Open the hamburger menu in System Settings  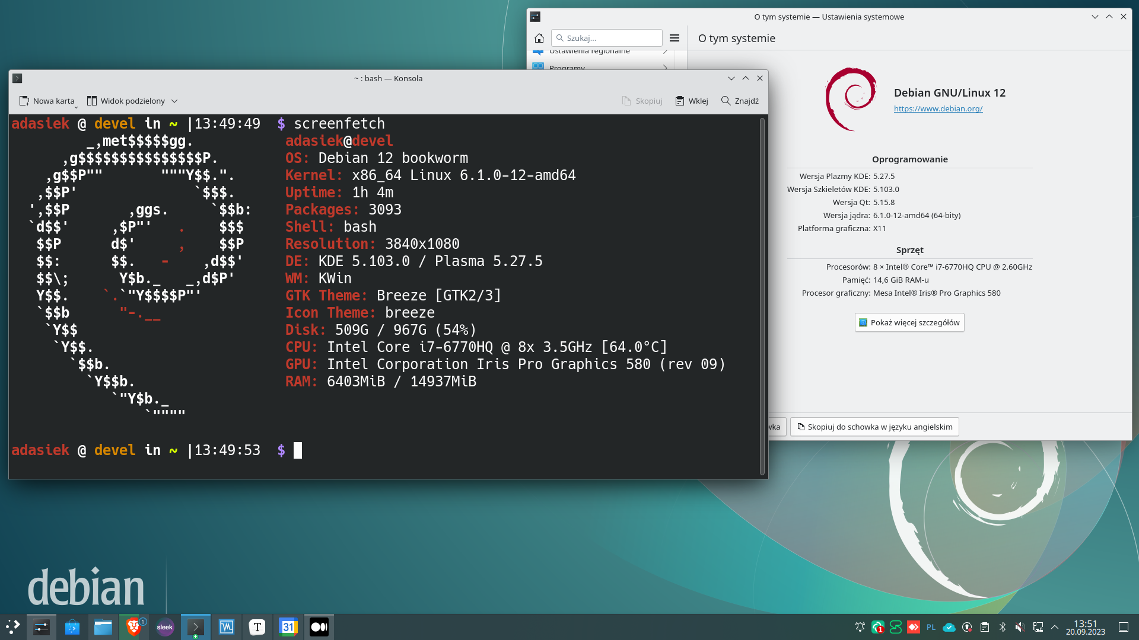point(675,38)
